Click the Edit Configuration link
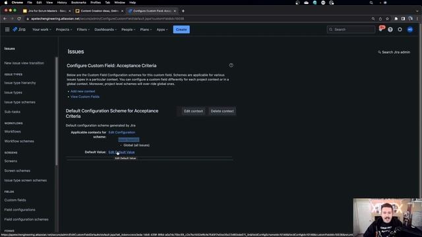Viewport: 422px width, 237px height. point(121,132)
